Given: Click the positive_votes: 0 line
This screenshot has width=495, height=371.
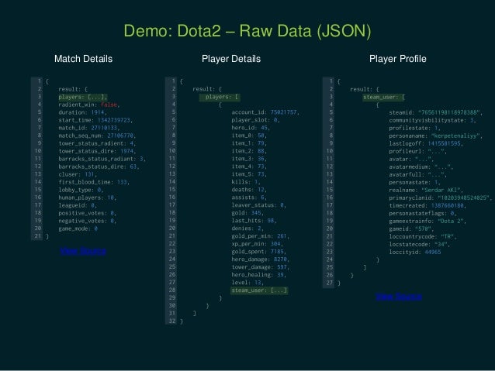Looking at the screenshot, I should [88, 213].
